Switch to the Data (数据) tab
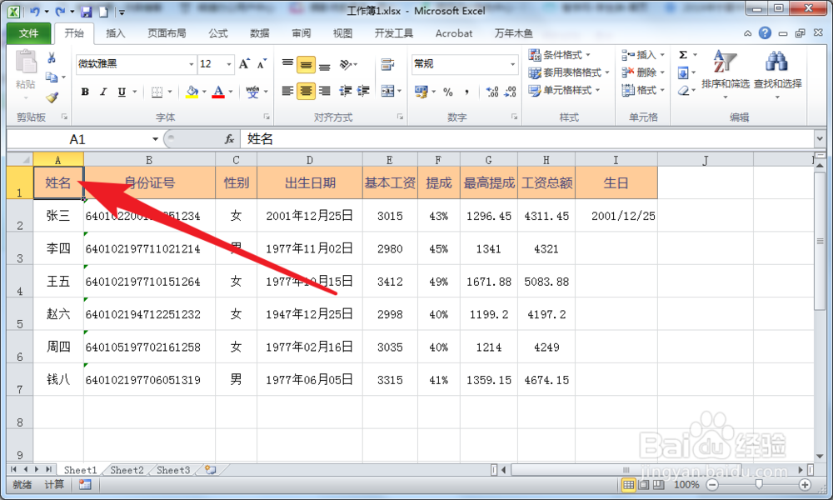 tap(259, 33)
